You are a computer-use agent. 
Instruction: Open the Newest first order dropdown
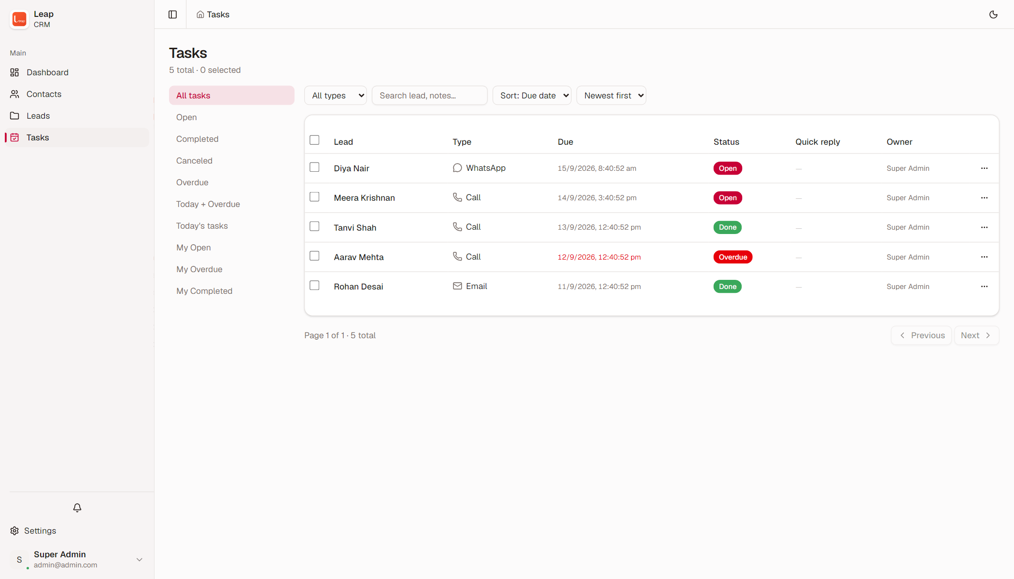pos(611,96)
